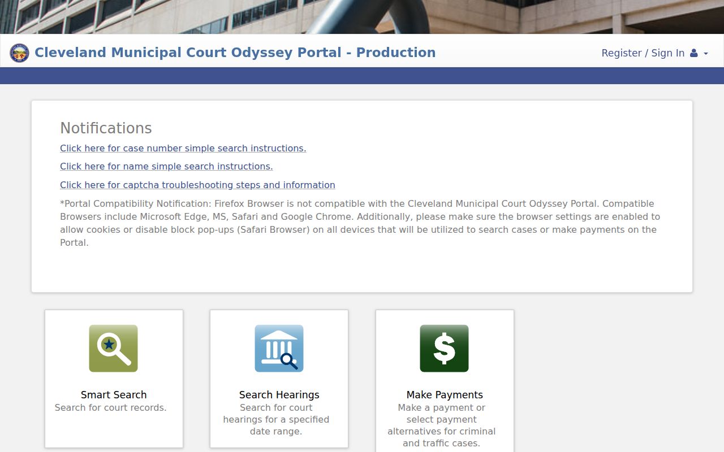Click the Portal Compatibility Notification paragraph

point(360,223)
